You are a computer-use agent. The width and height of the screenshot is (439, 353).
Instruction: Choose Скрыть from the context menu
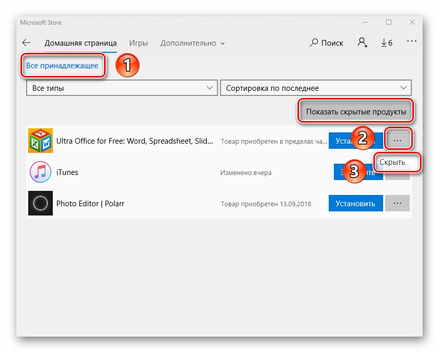(x=397, y=162)
